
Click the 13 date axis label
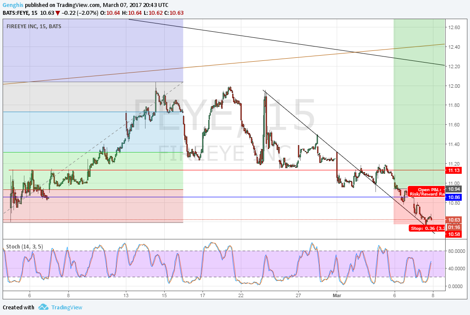point(126,295)
